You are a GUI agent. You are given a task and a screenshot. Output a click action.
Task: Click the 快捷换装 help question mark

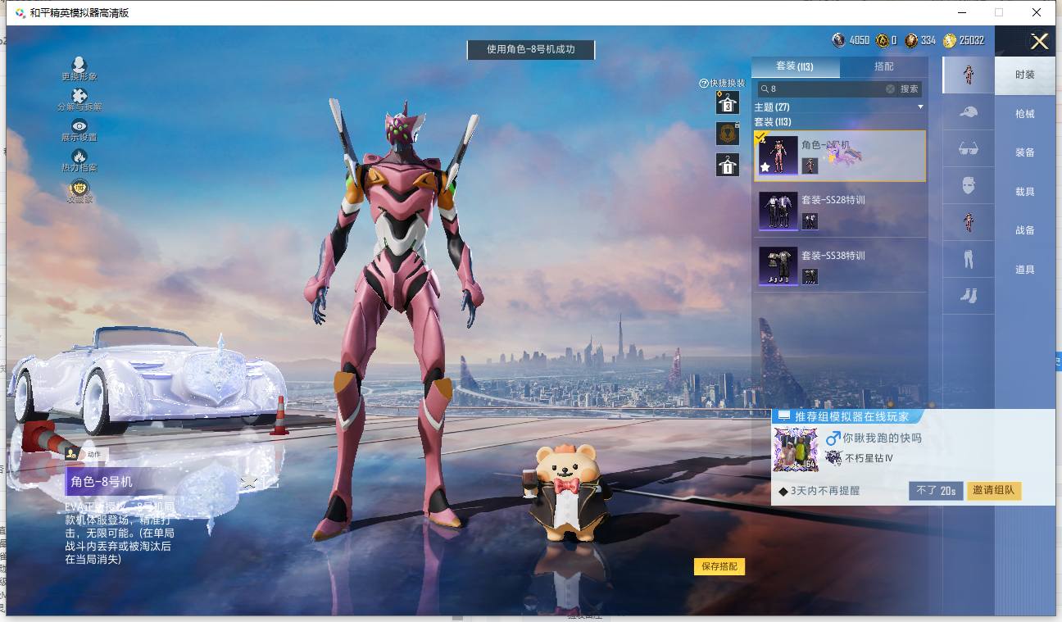[x=703, y=84]
